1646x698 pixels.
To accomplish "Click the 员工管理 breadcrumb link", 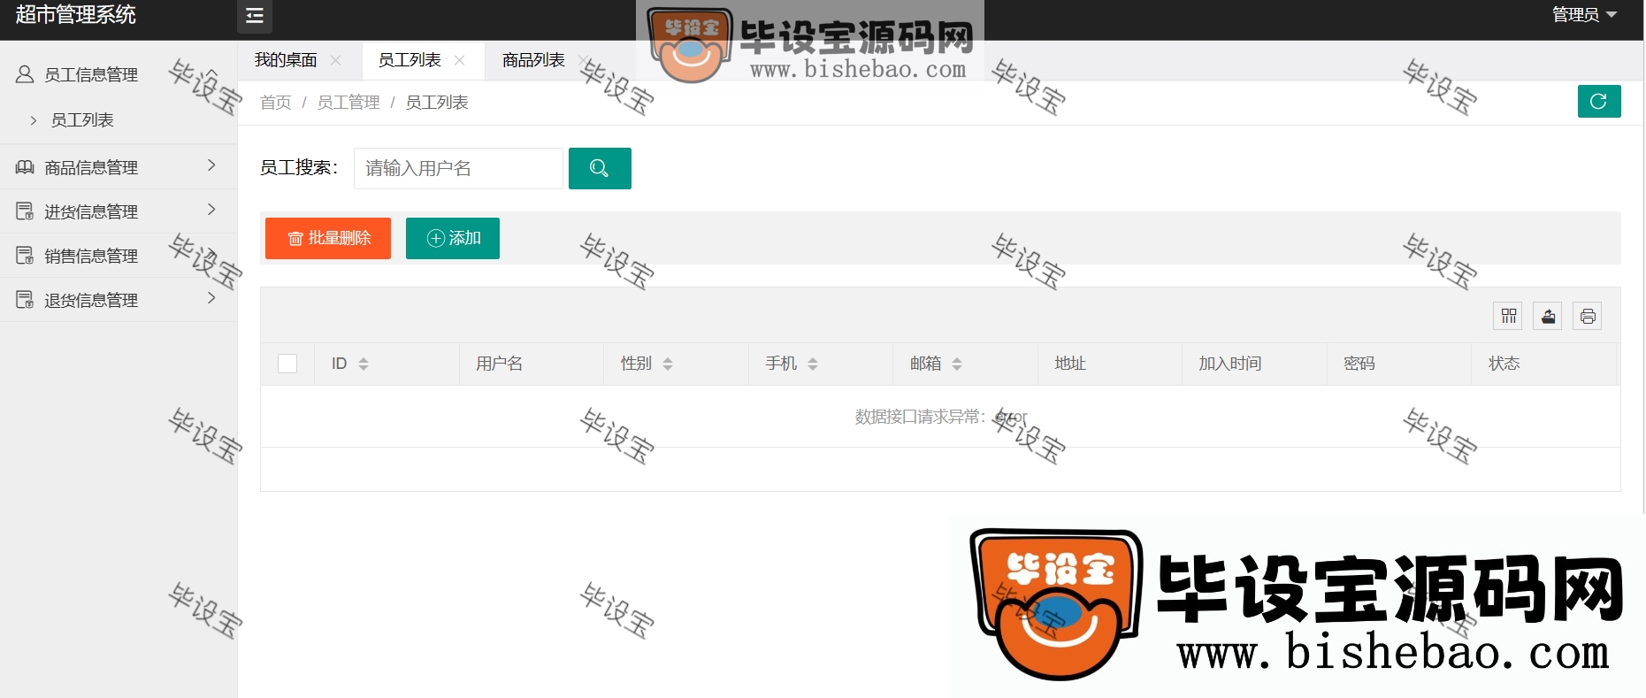I will click(x=348, y=103).
